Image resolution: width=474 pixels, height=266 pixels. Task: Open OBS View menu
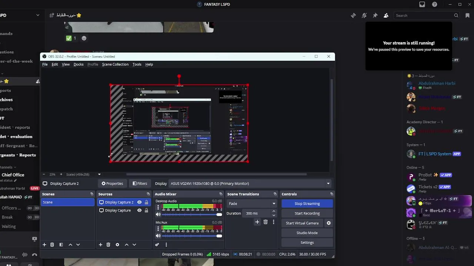coord(66,64)
